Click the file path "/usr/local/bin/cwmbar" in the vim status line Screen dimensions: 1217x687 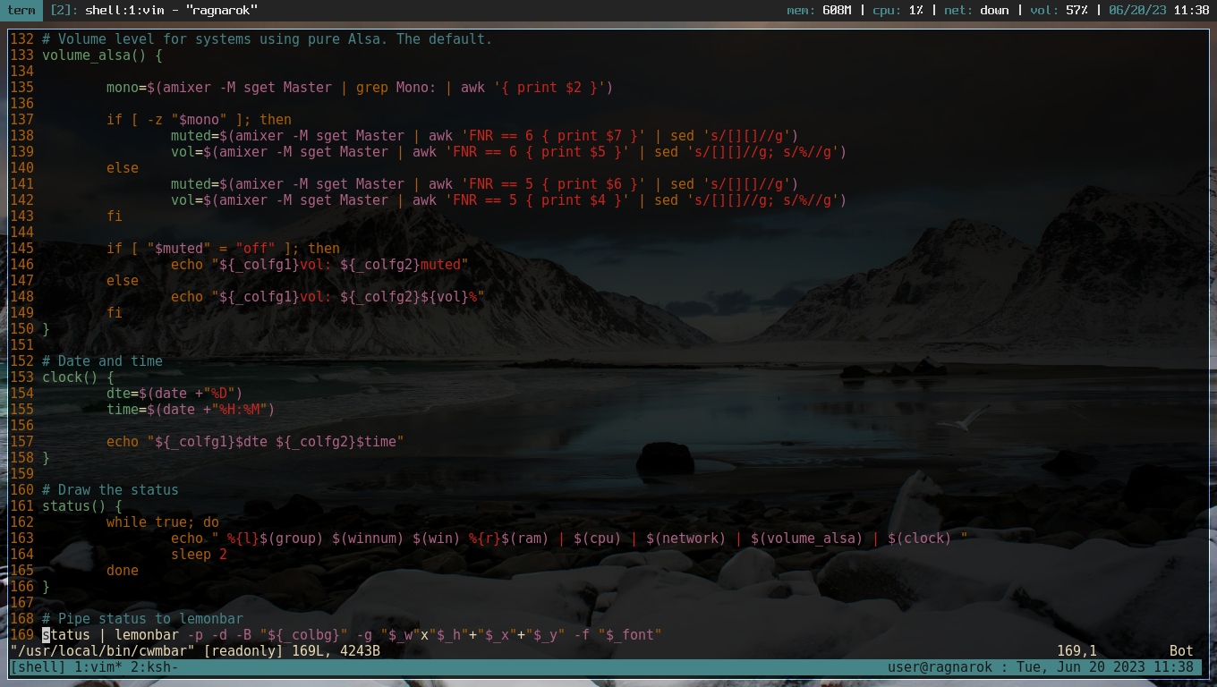(102, 651)
